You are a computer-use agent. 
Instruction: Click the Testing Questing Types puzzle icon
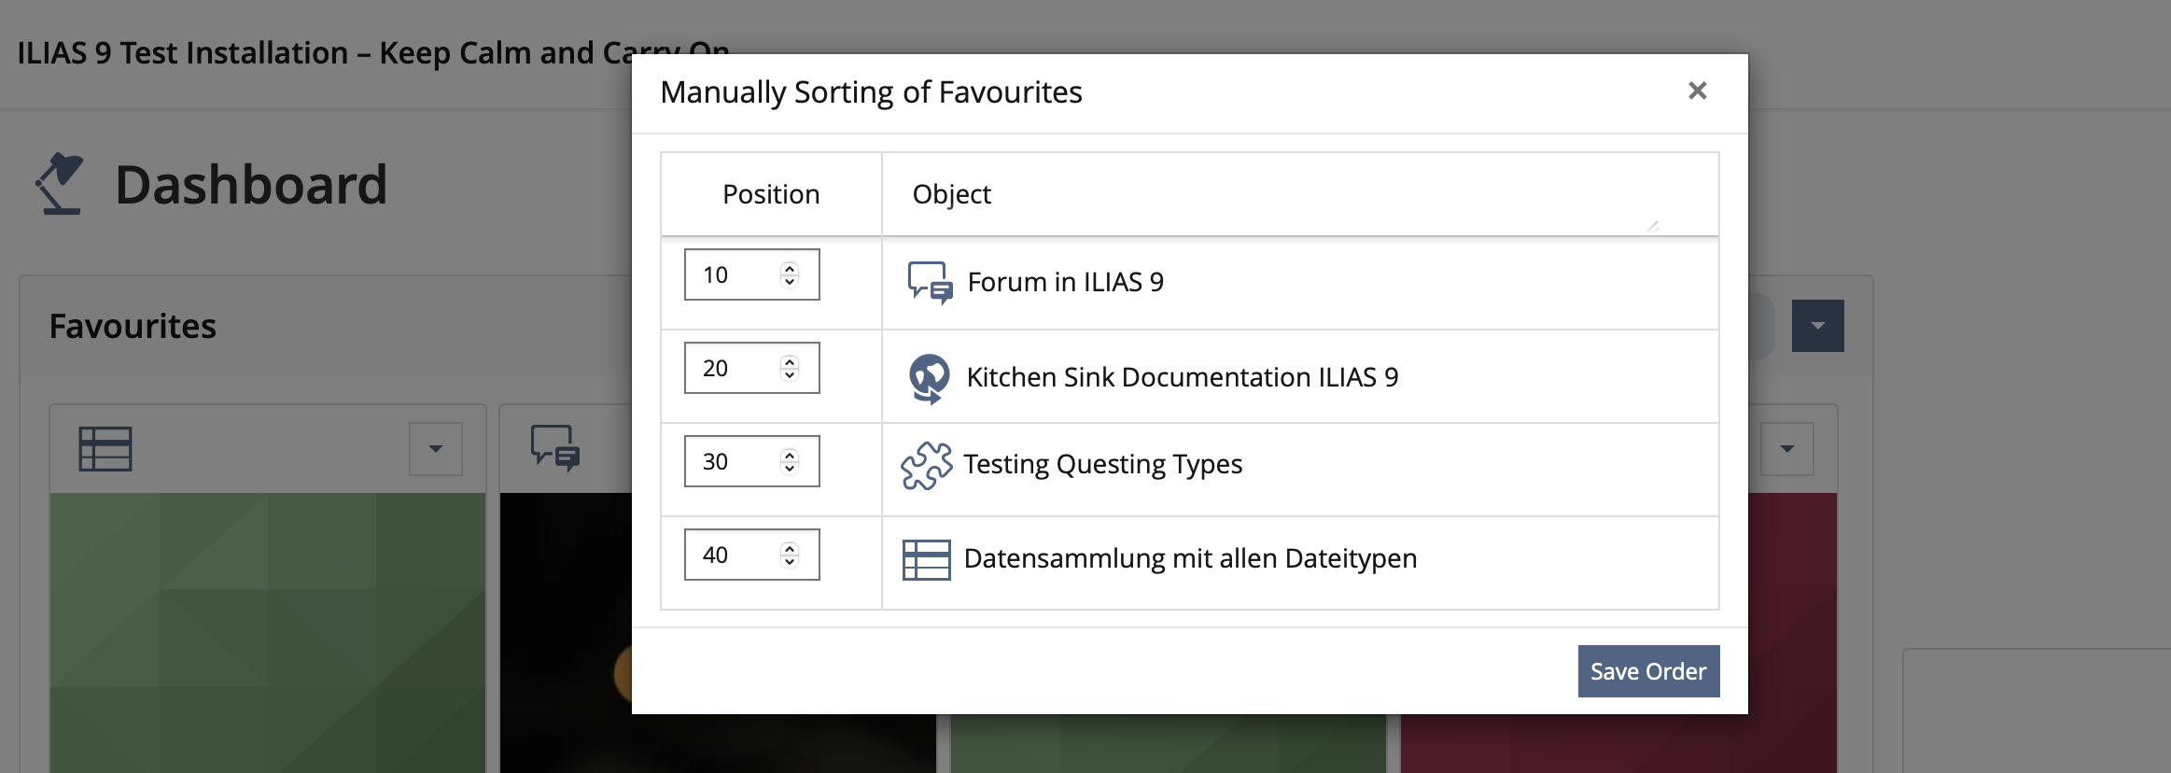926,465
